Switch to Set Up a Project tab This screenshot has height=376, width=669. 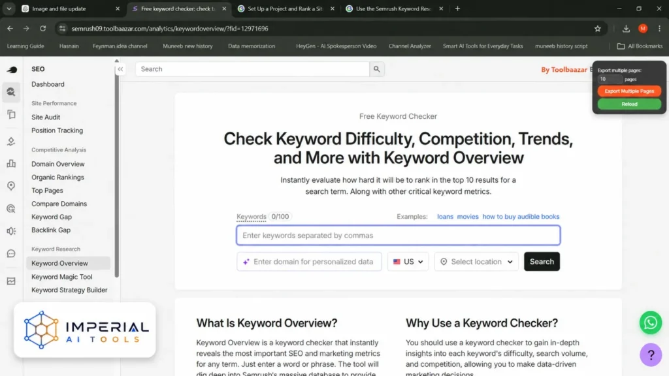click(x=286, y=8)
